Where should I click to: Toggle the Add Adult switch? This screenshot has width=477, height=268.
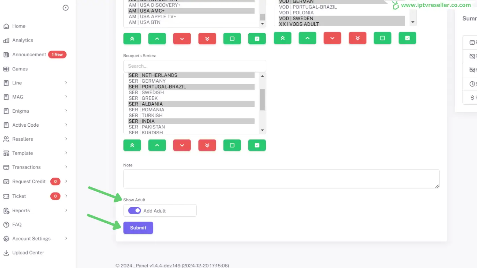tap(134, 211)
